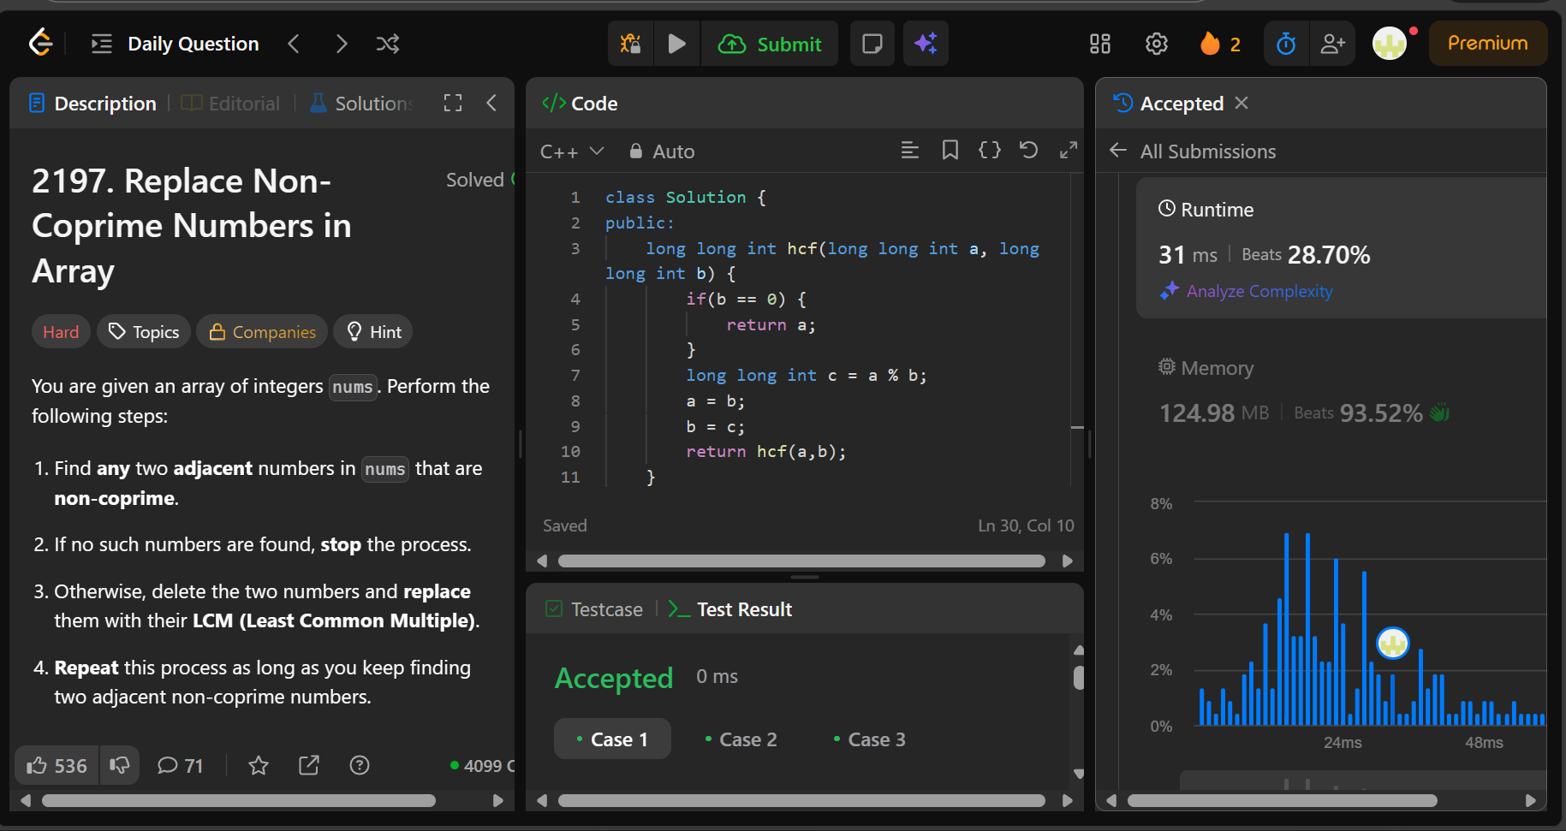This screenshot has height=831, width=1566.
Task: Bookmark the code with bookmark icon
Action: coord(950,151)
